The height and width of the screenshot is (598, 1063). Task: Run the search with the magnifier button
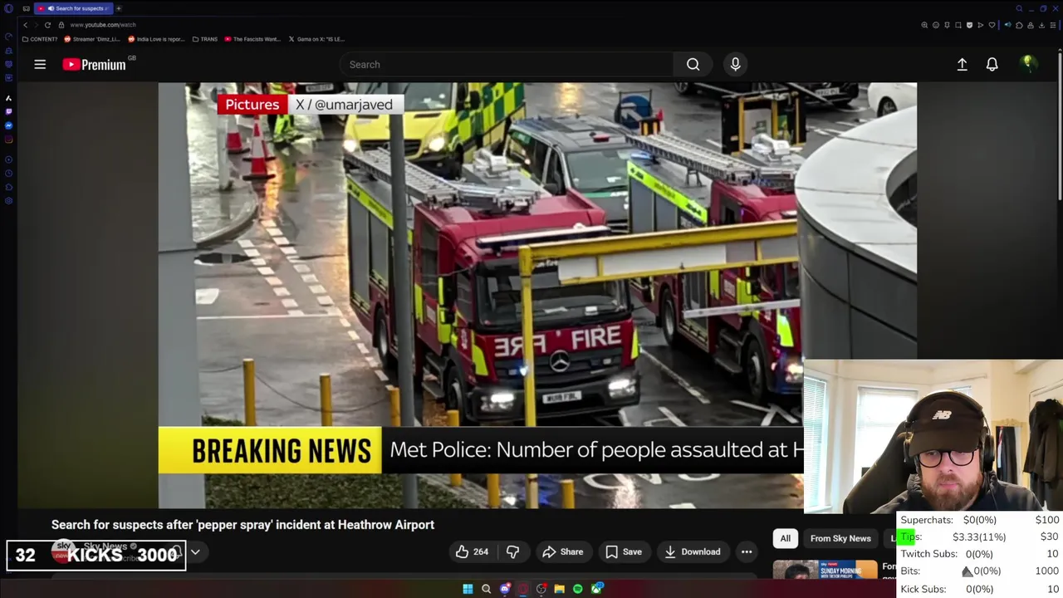pos(693,64)
